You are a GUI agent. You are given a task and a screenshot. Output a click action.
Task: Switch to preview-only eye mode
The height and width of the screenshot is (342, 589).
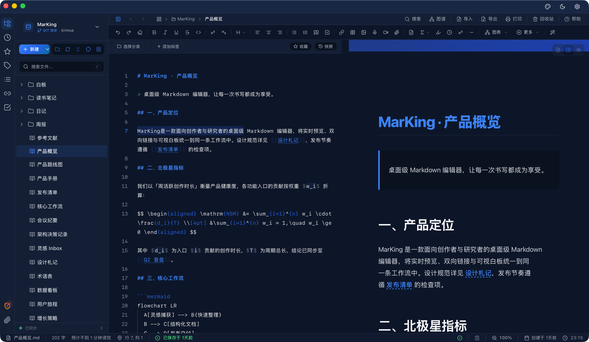pos(579,50)
